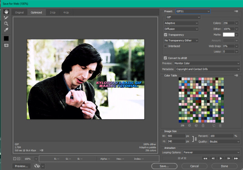Click the Done button
This screenshot has height=170, width=243.
225,166
